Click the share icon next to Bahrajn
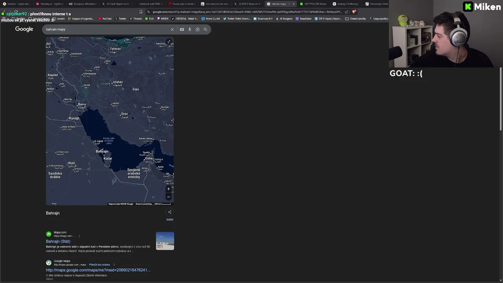 pos(170,212)
